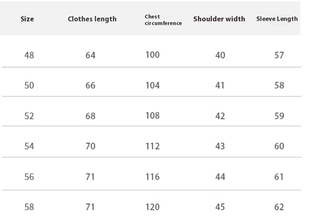This screenshot has width=315, height=220.
Task: Select size 56 cell
Action: click(x=29, y=177)
